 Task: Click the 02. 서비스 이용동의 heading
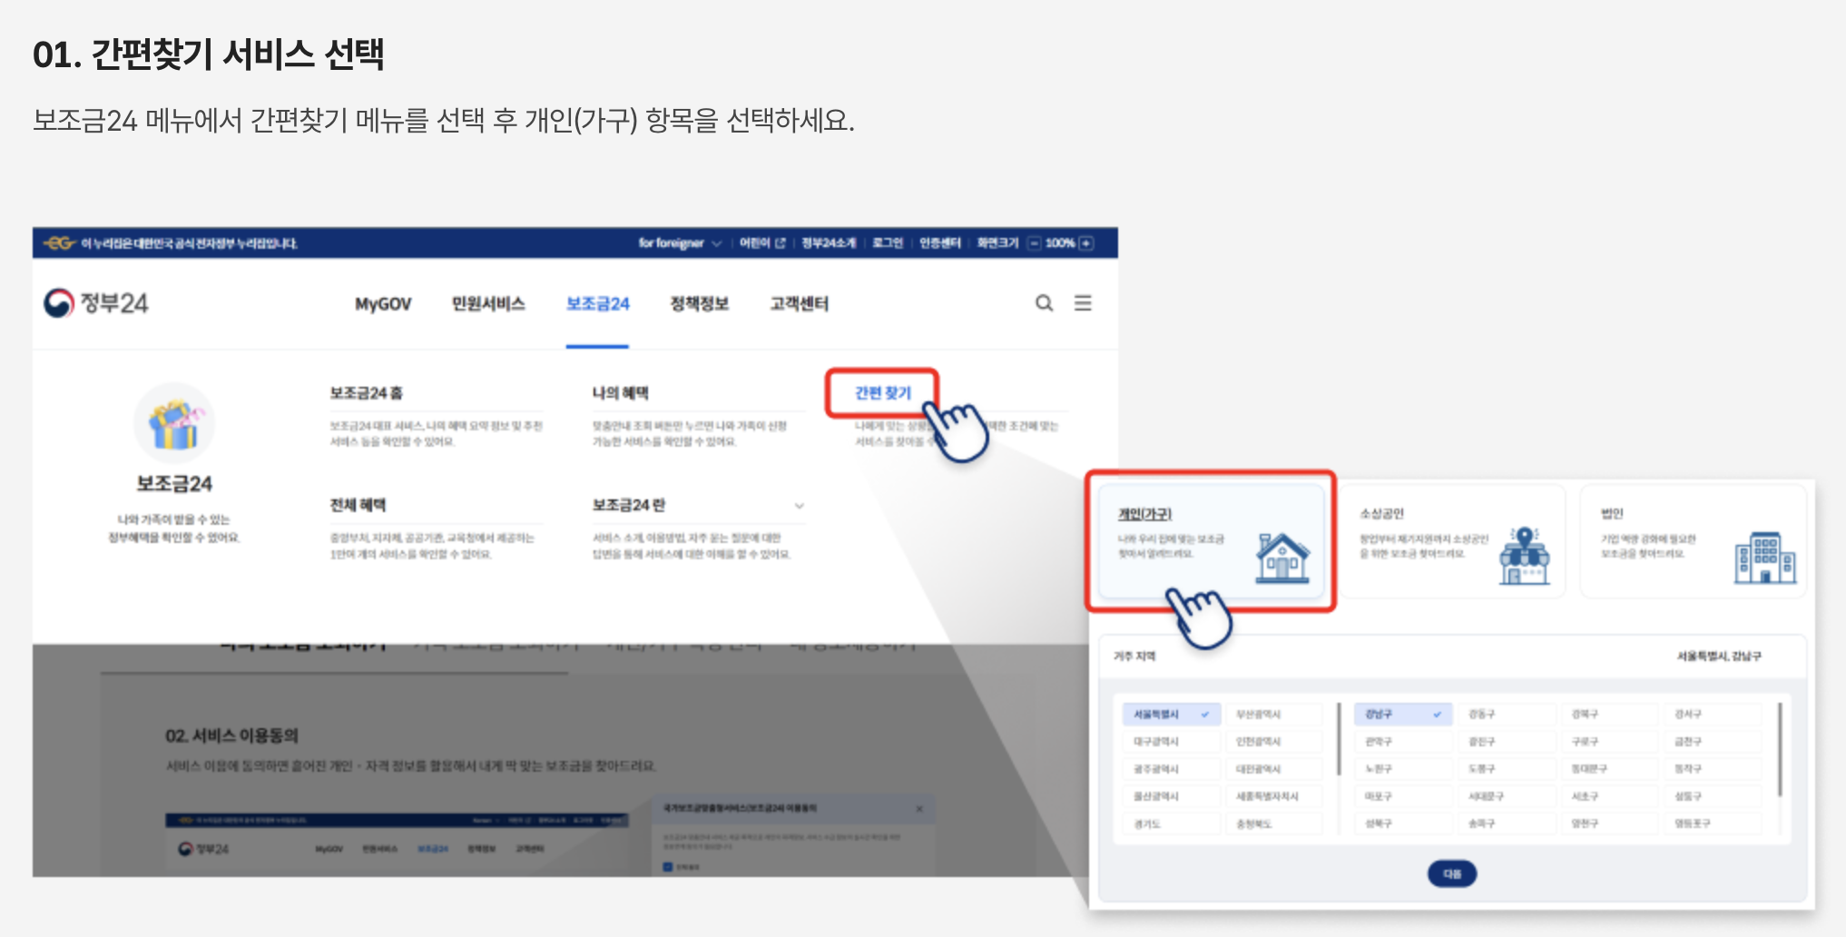click(x=232, y=735)
